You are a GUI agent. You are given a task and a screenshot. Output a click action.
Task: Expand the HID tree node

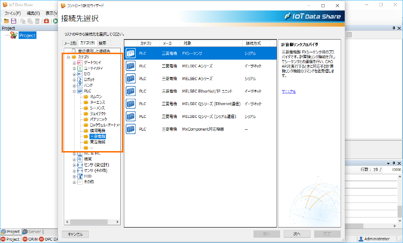point(74,176)
